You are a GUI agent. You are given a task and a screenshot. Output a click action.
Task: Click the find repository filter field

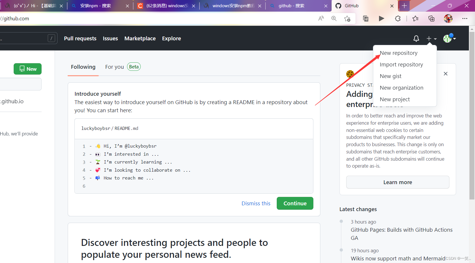point(20,84)
